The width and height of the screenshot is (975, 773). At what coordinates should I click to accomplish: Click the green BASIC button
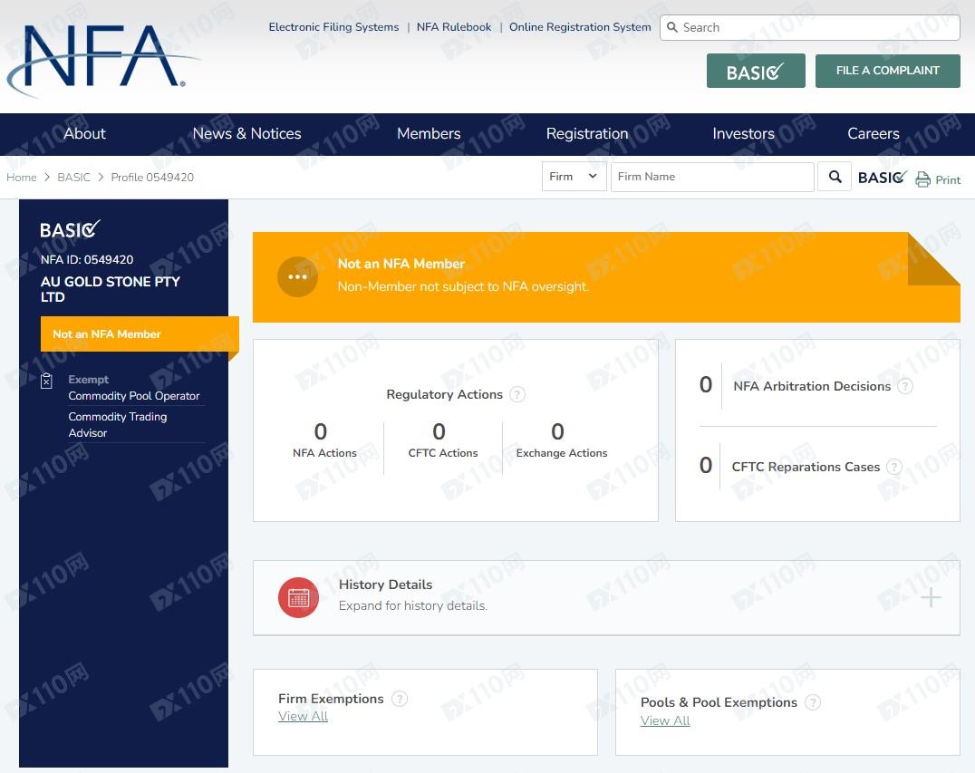point(755,71)
